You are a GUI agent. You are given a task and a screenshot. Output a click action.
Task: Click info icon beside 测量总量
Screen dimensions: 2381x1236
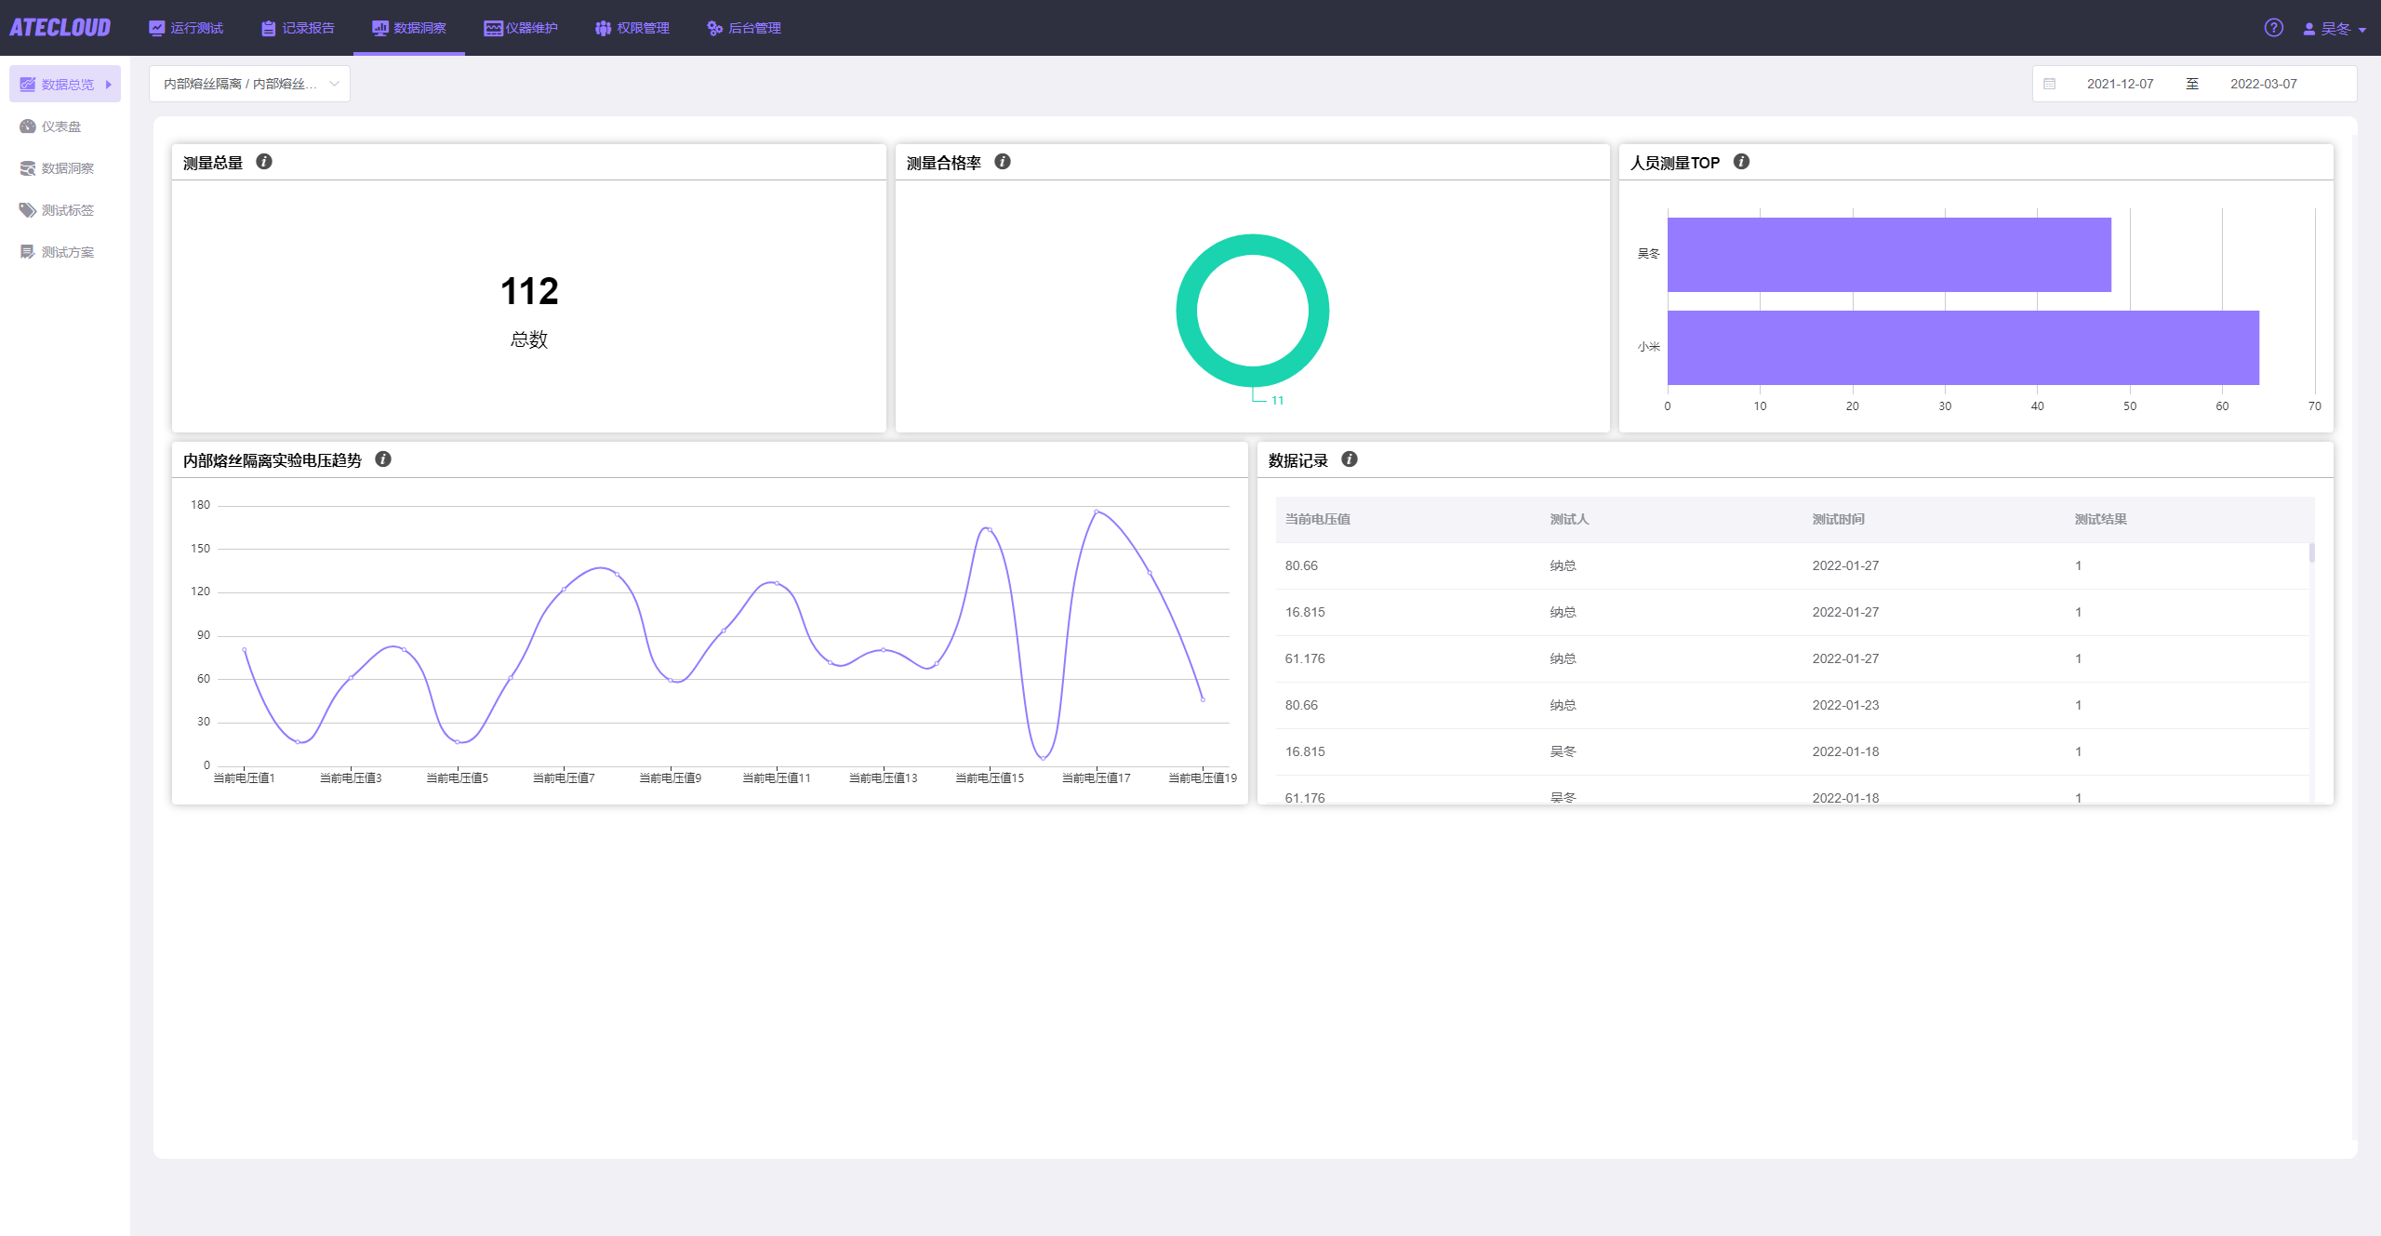tap(264, 162)
